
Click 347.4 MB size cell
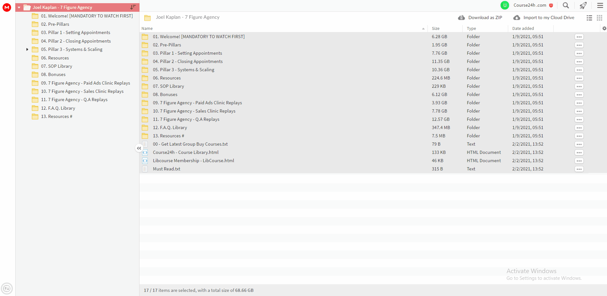point(441,127)
